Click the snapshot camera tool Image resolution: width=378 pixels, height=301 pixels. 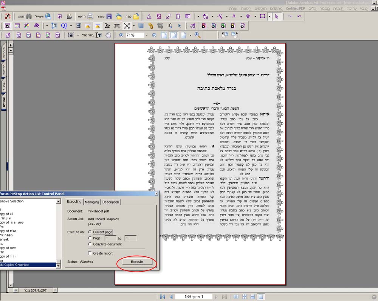point(71,35)
